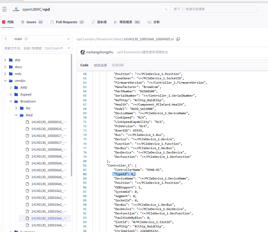Open the 代码 code tab
Screen dimensions: 268x232
tap(8, 22)
